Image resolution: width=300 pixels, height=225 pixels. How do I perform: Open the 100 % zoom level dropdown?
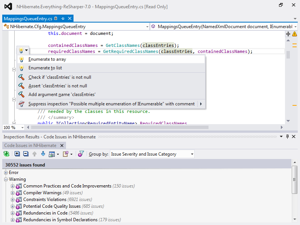pyautogui.click(x=22, y=127)
